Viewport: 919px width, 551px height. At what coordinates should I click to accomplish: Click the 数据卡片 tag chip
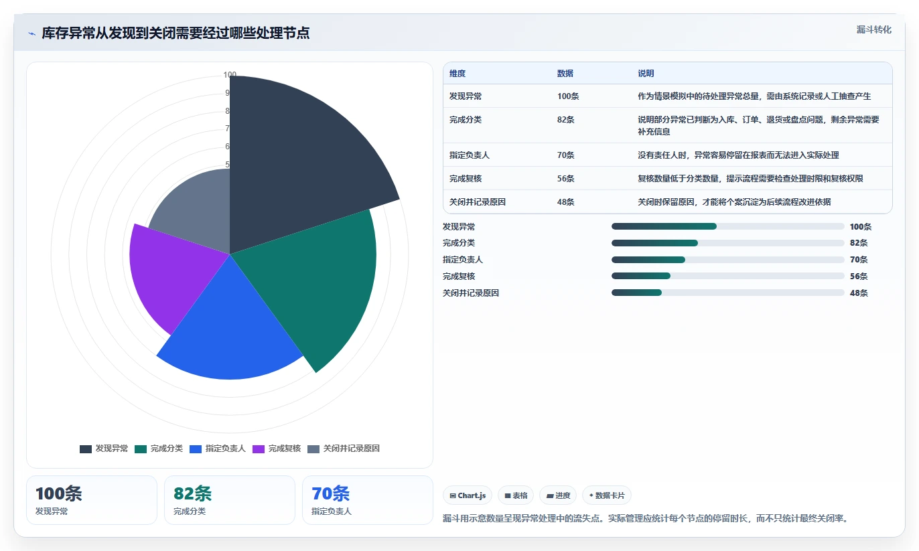(607, 495)
